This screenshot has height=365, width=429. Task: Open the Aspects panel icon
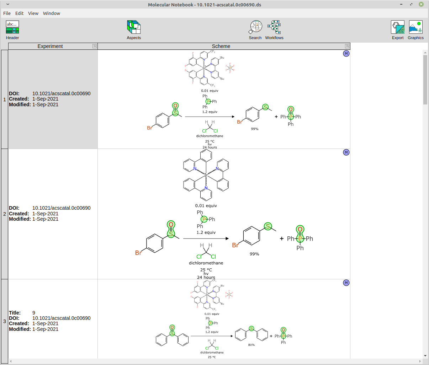(x=134, y=30)
